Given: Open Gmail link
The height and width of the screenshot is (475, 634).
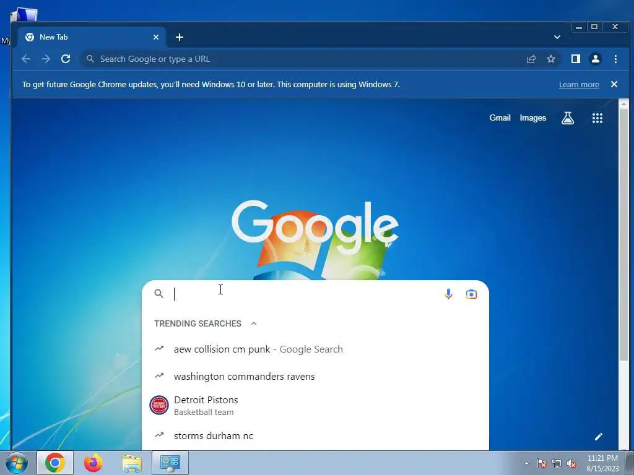Looking at the screenshot, I should tap(500, 118).
